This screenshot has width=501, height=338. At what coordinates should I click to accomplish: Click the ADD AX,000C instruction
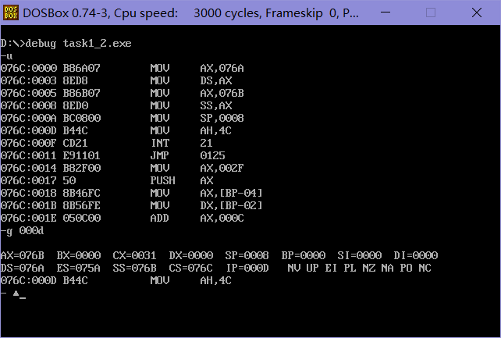(x=197, y=218)
